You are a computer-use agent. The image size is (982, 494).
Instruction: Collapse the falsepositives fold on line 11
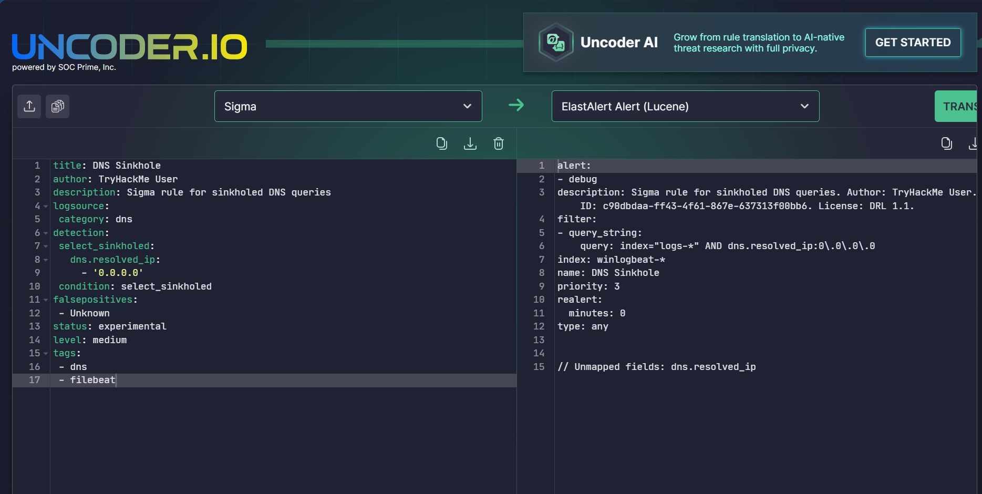46,300
